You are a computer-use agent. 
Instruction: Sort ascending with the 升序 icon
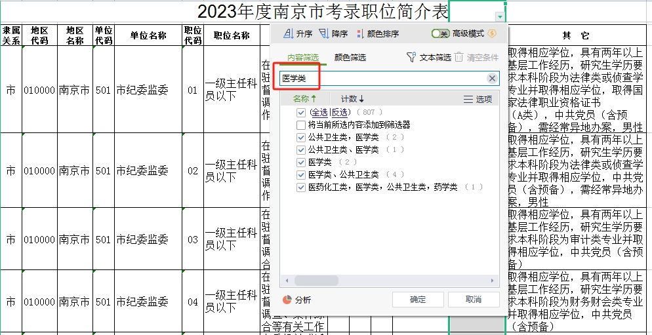(288, 34)
